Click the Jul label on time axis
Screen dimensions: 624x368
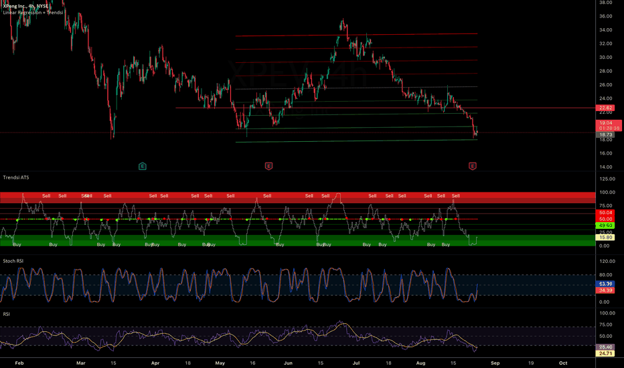tap(356, 363)
